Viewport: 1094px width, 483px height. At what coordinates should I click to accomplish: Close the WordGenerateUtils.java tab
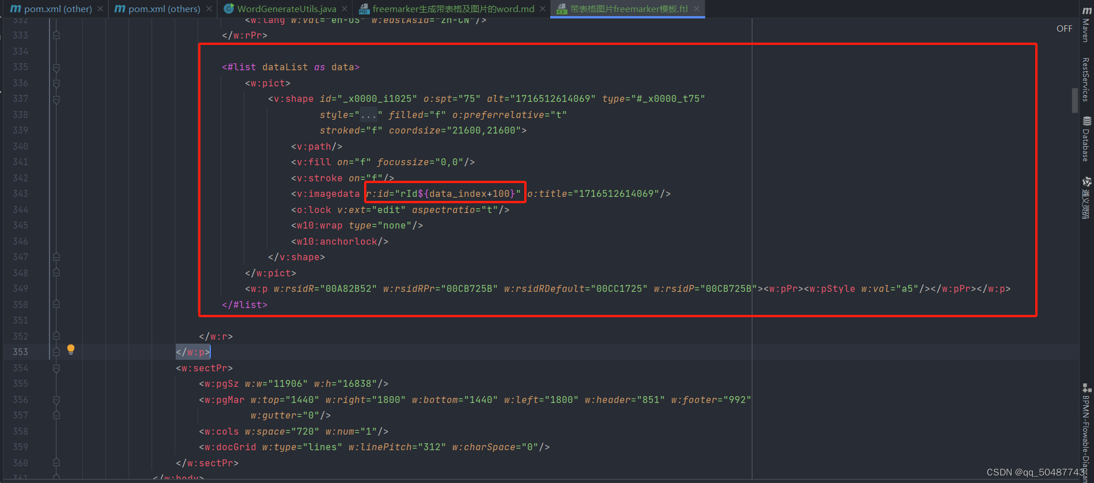pyautogui.click(x=345, y=9)
